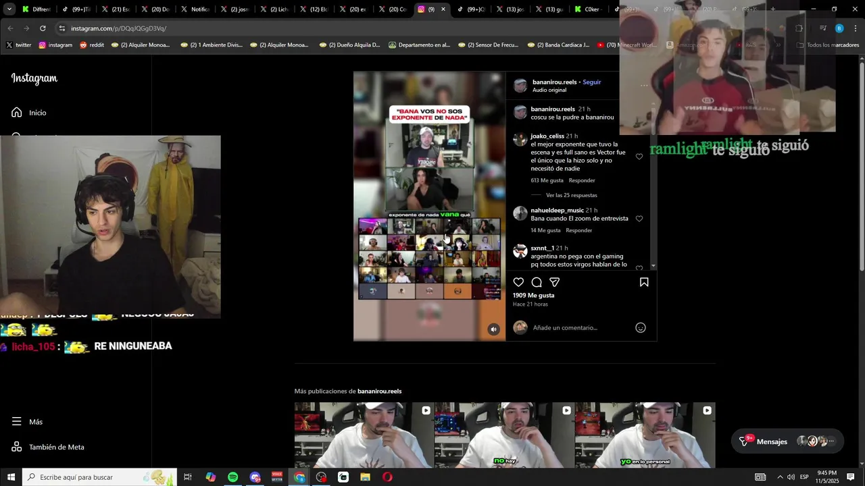Open the notification center icon
This screenshot has width=865, height=486.
[x=851, y=477]
